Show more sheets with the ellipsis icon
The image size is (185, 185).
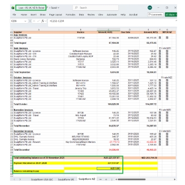coord(100,179)
